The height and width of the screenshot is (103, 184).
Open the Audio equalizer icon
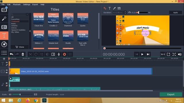click(x=70, y=54)
